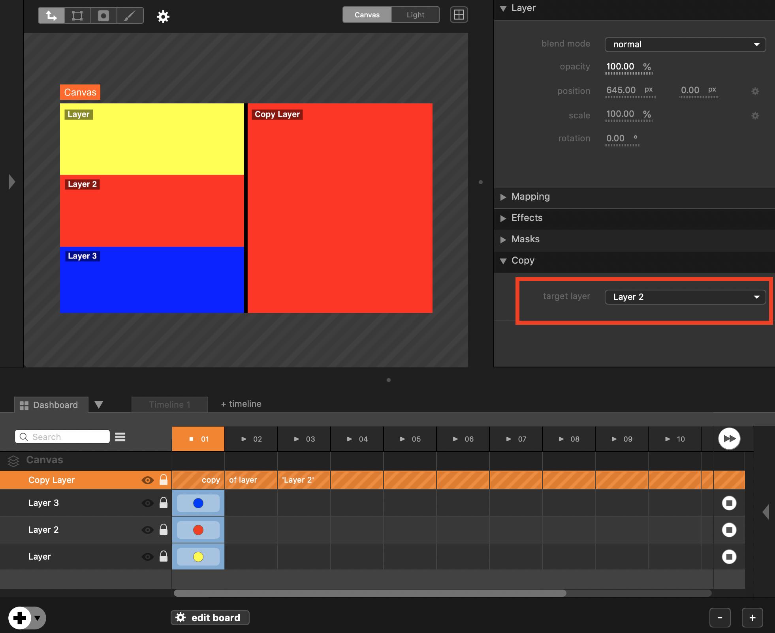Click the play-all fast forward button
775x633 pixels.
729,438
